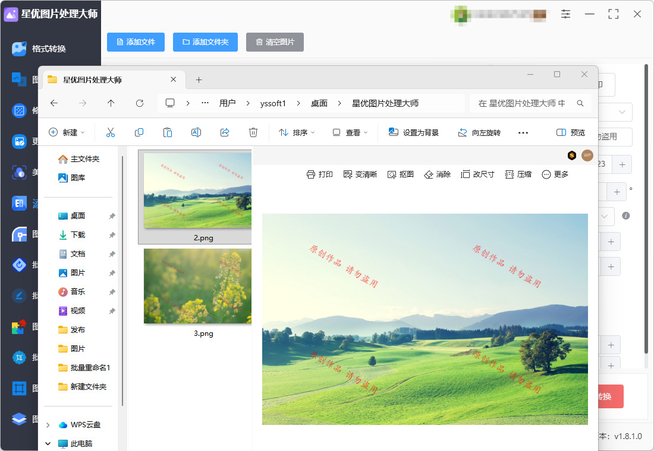Click the 添加文件 button
Viewport: 654px width, 451px height.
(136, 42)
